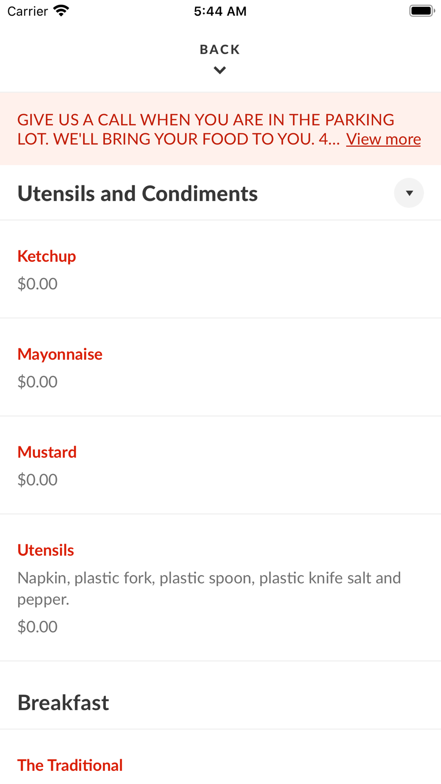Viewport: 441px width, 784px height.
Task: Tap the Wi-Fi status icon
Action: (61, 11)
